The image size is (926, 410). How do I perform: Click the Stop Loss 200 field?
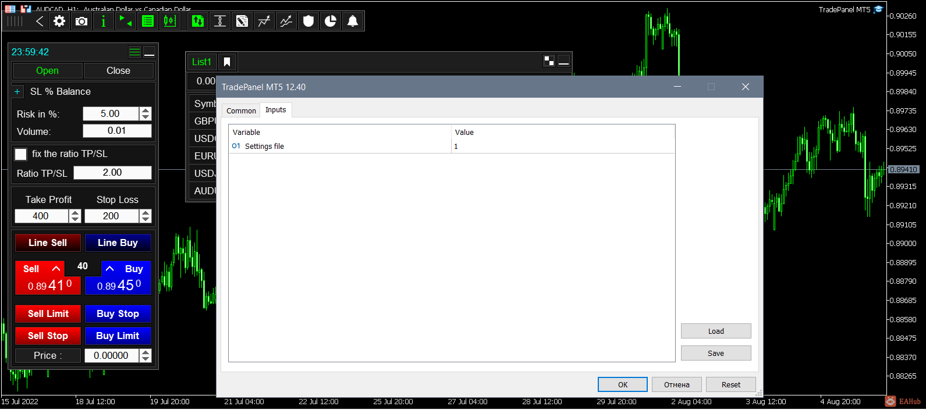(x=112, y=216)
